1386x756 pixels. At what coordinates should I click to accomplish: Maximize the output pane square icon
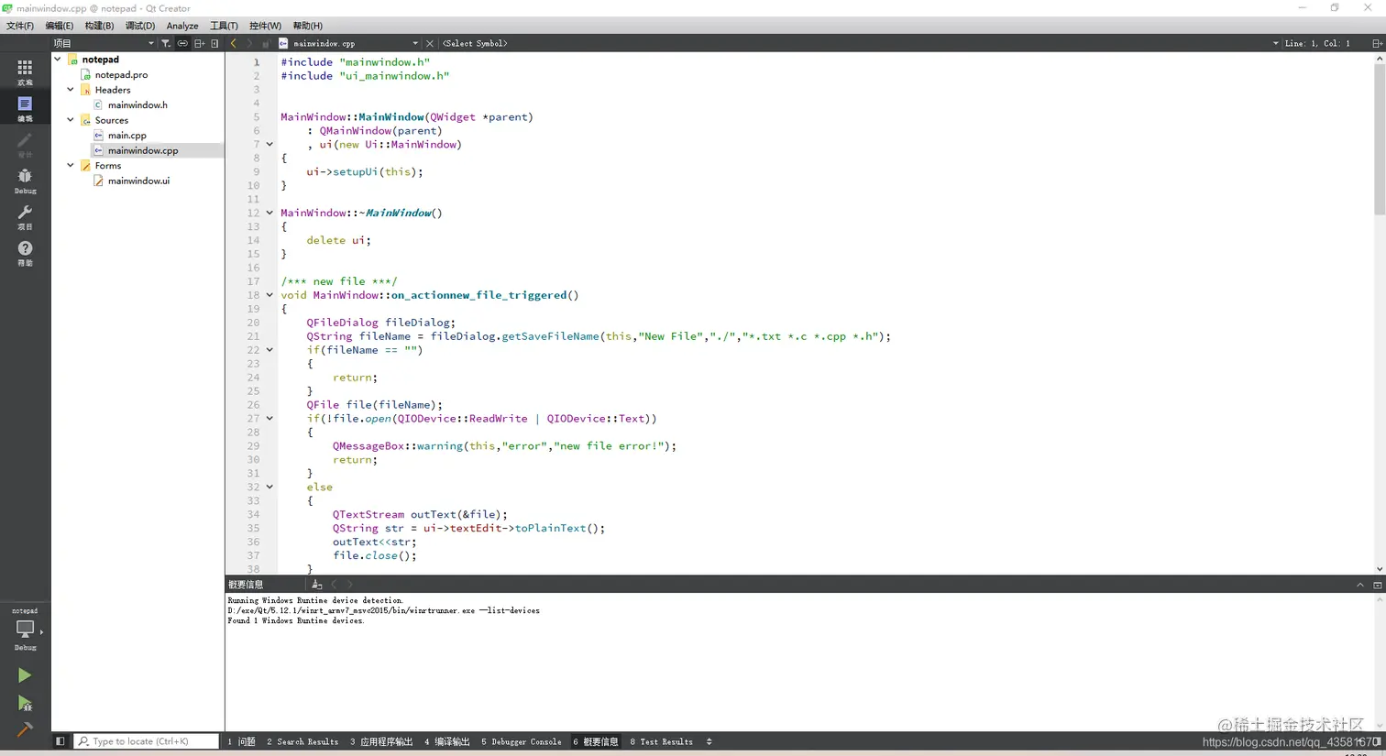[1377, 585]
